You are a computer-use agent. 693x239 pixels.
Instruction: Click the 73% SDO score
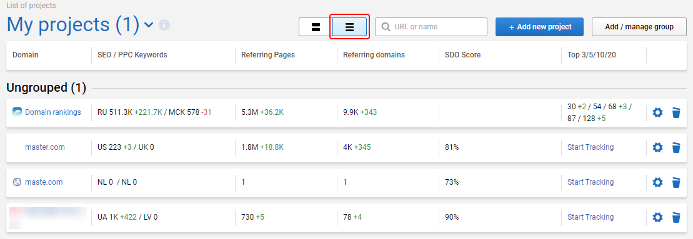(452, 182)
